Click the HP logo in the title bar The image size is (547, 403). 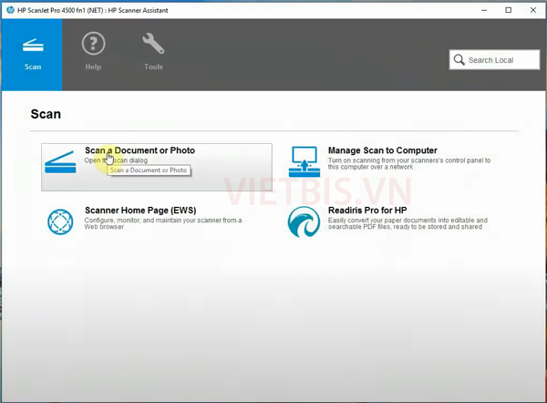tap(8, 10)
